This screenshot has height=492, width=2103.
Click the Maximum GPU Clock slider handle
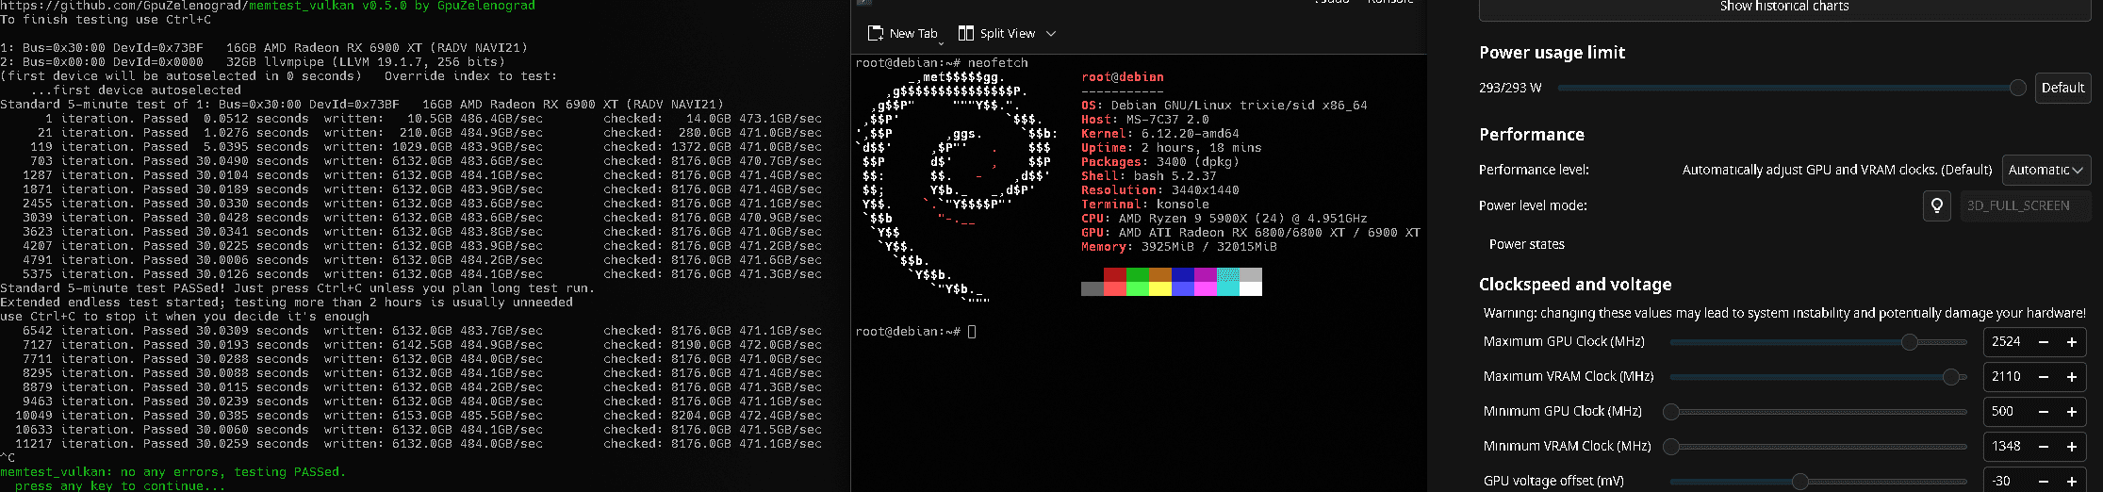coord(1909,342)
